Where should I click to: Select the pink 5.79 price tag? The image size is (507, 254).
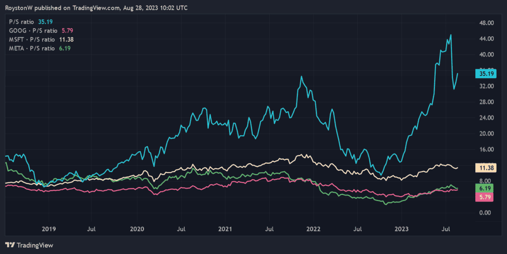pos(482,197)
